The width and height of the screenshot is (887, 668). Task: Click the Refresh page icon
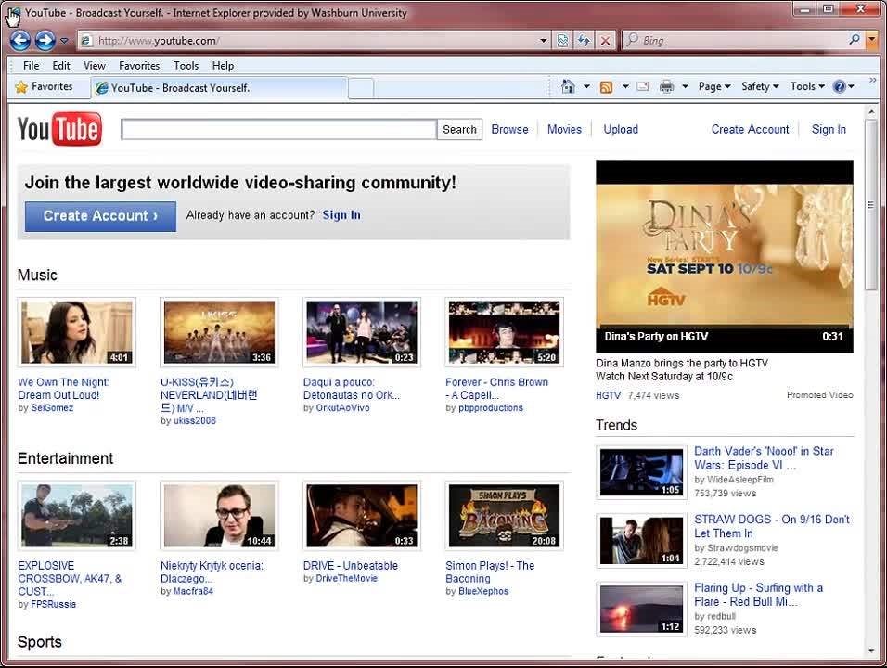click(x=584, y=41)
